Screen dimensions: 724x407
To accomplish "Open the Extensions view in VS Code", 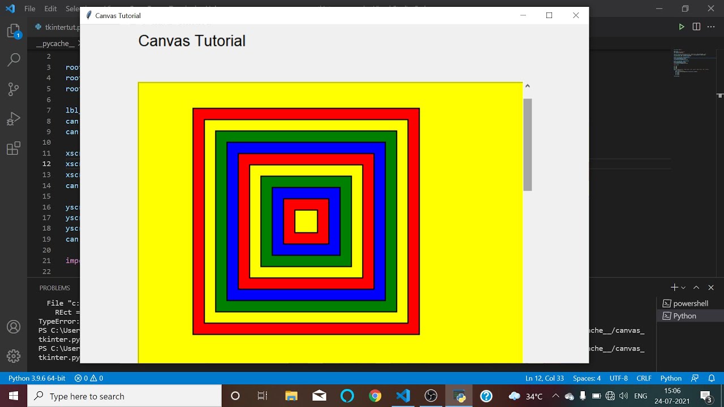I will (14, 149).
